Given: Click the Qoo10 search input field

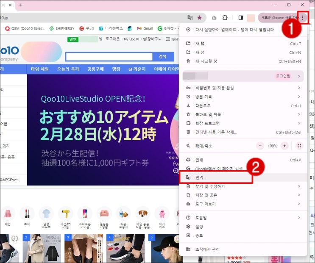Looking at the screenshot, I should click(109, 57).
